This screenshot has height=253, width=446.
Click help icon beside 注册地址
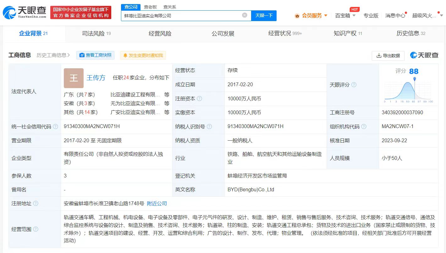pos(36,204)
